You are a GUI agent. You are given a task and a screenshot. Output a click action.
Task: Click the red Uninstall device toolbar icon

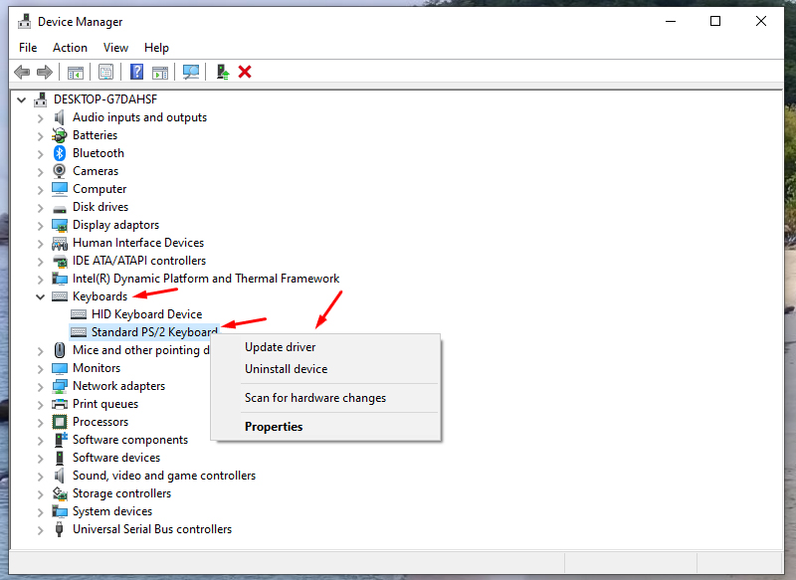point(246,72)
